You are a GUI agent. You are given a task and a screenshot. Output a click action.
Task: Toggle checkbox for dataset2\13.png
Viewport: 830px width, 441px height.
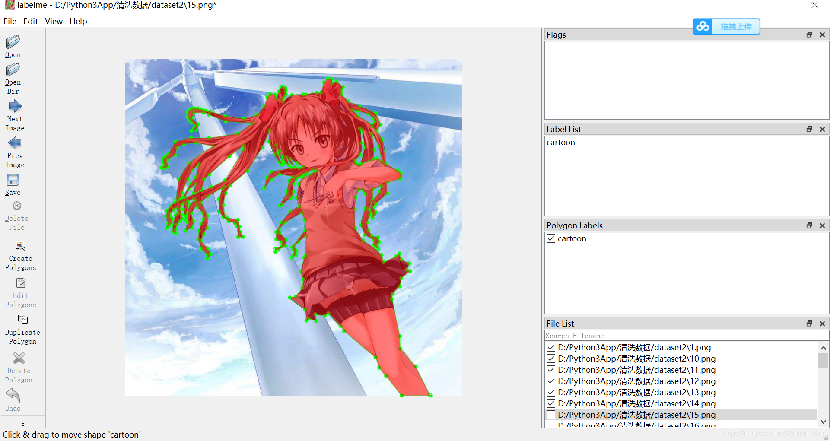point(551,392)
